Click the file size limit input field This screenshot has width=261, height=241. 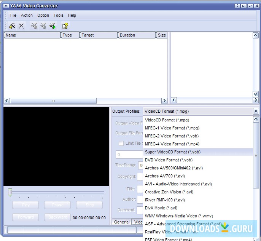click(x=129, y=155)
